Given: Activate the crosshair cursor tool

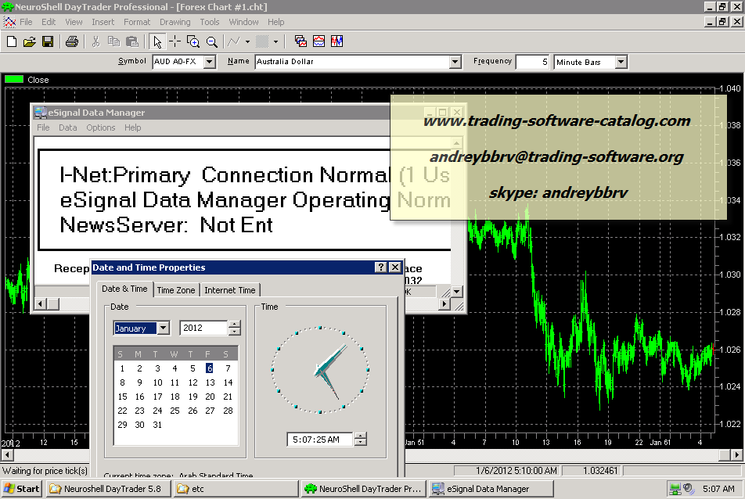Looking at the screenshot, I should pos(175,41).
